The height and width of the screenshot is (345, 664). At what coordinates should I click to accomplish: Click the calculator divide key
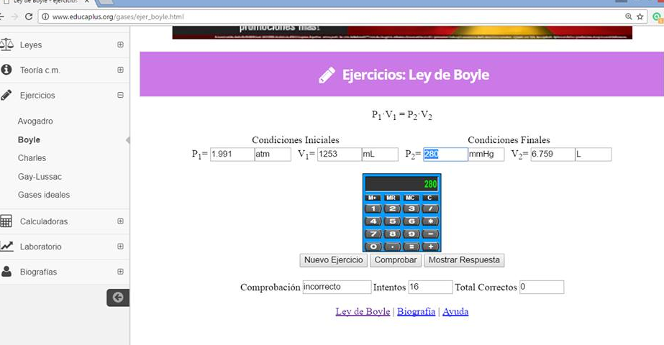431,208
